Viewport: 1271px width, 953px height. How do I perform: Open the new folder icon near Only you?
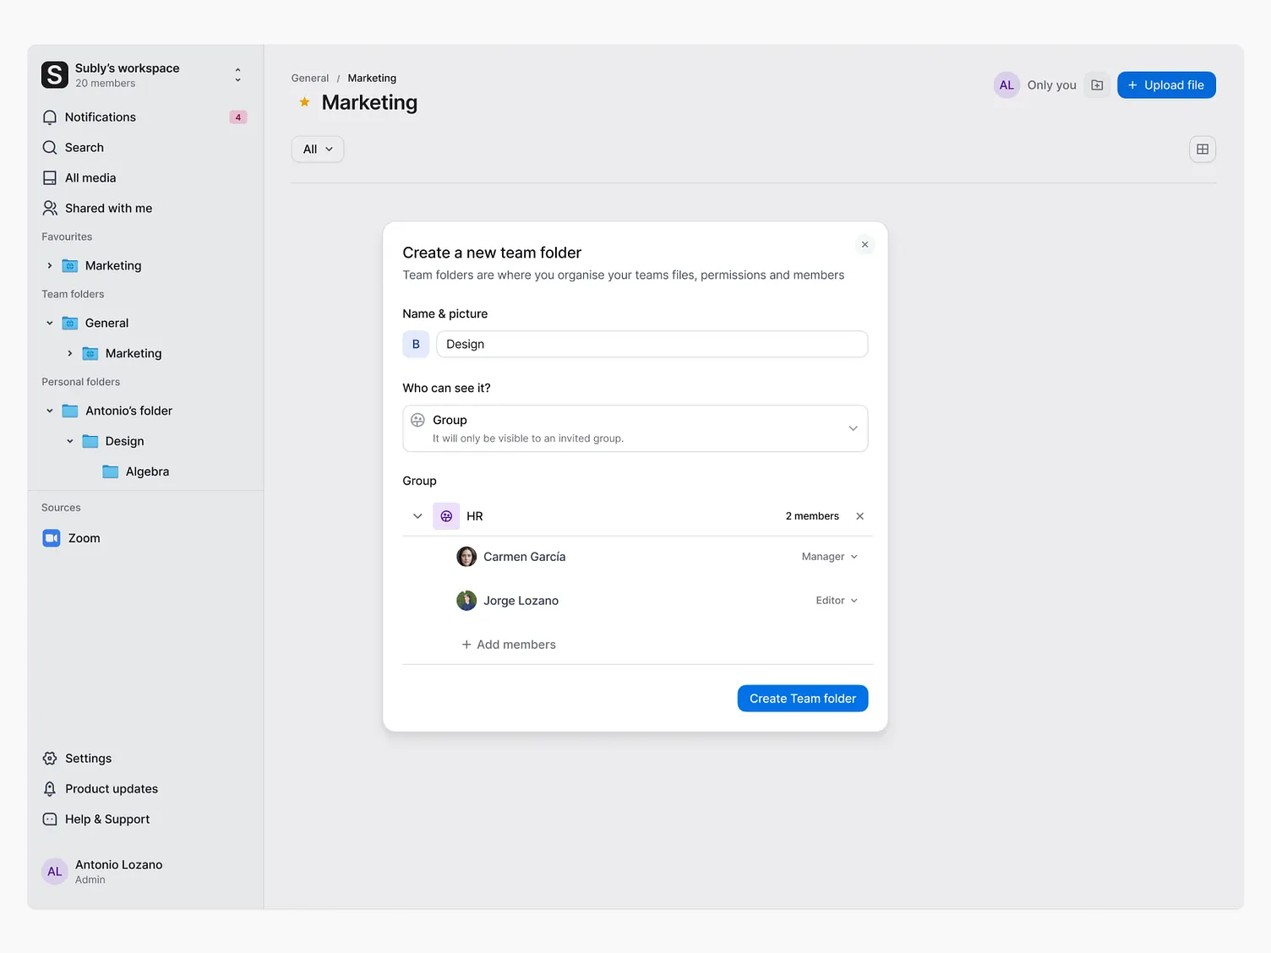coord(1096,84)
